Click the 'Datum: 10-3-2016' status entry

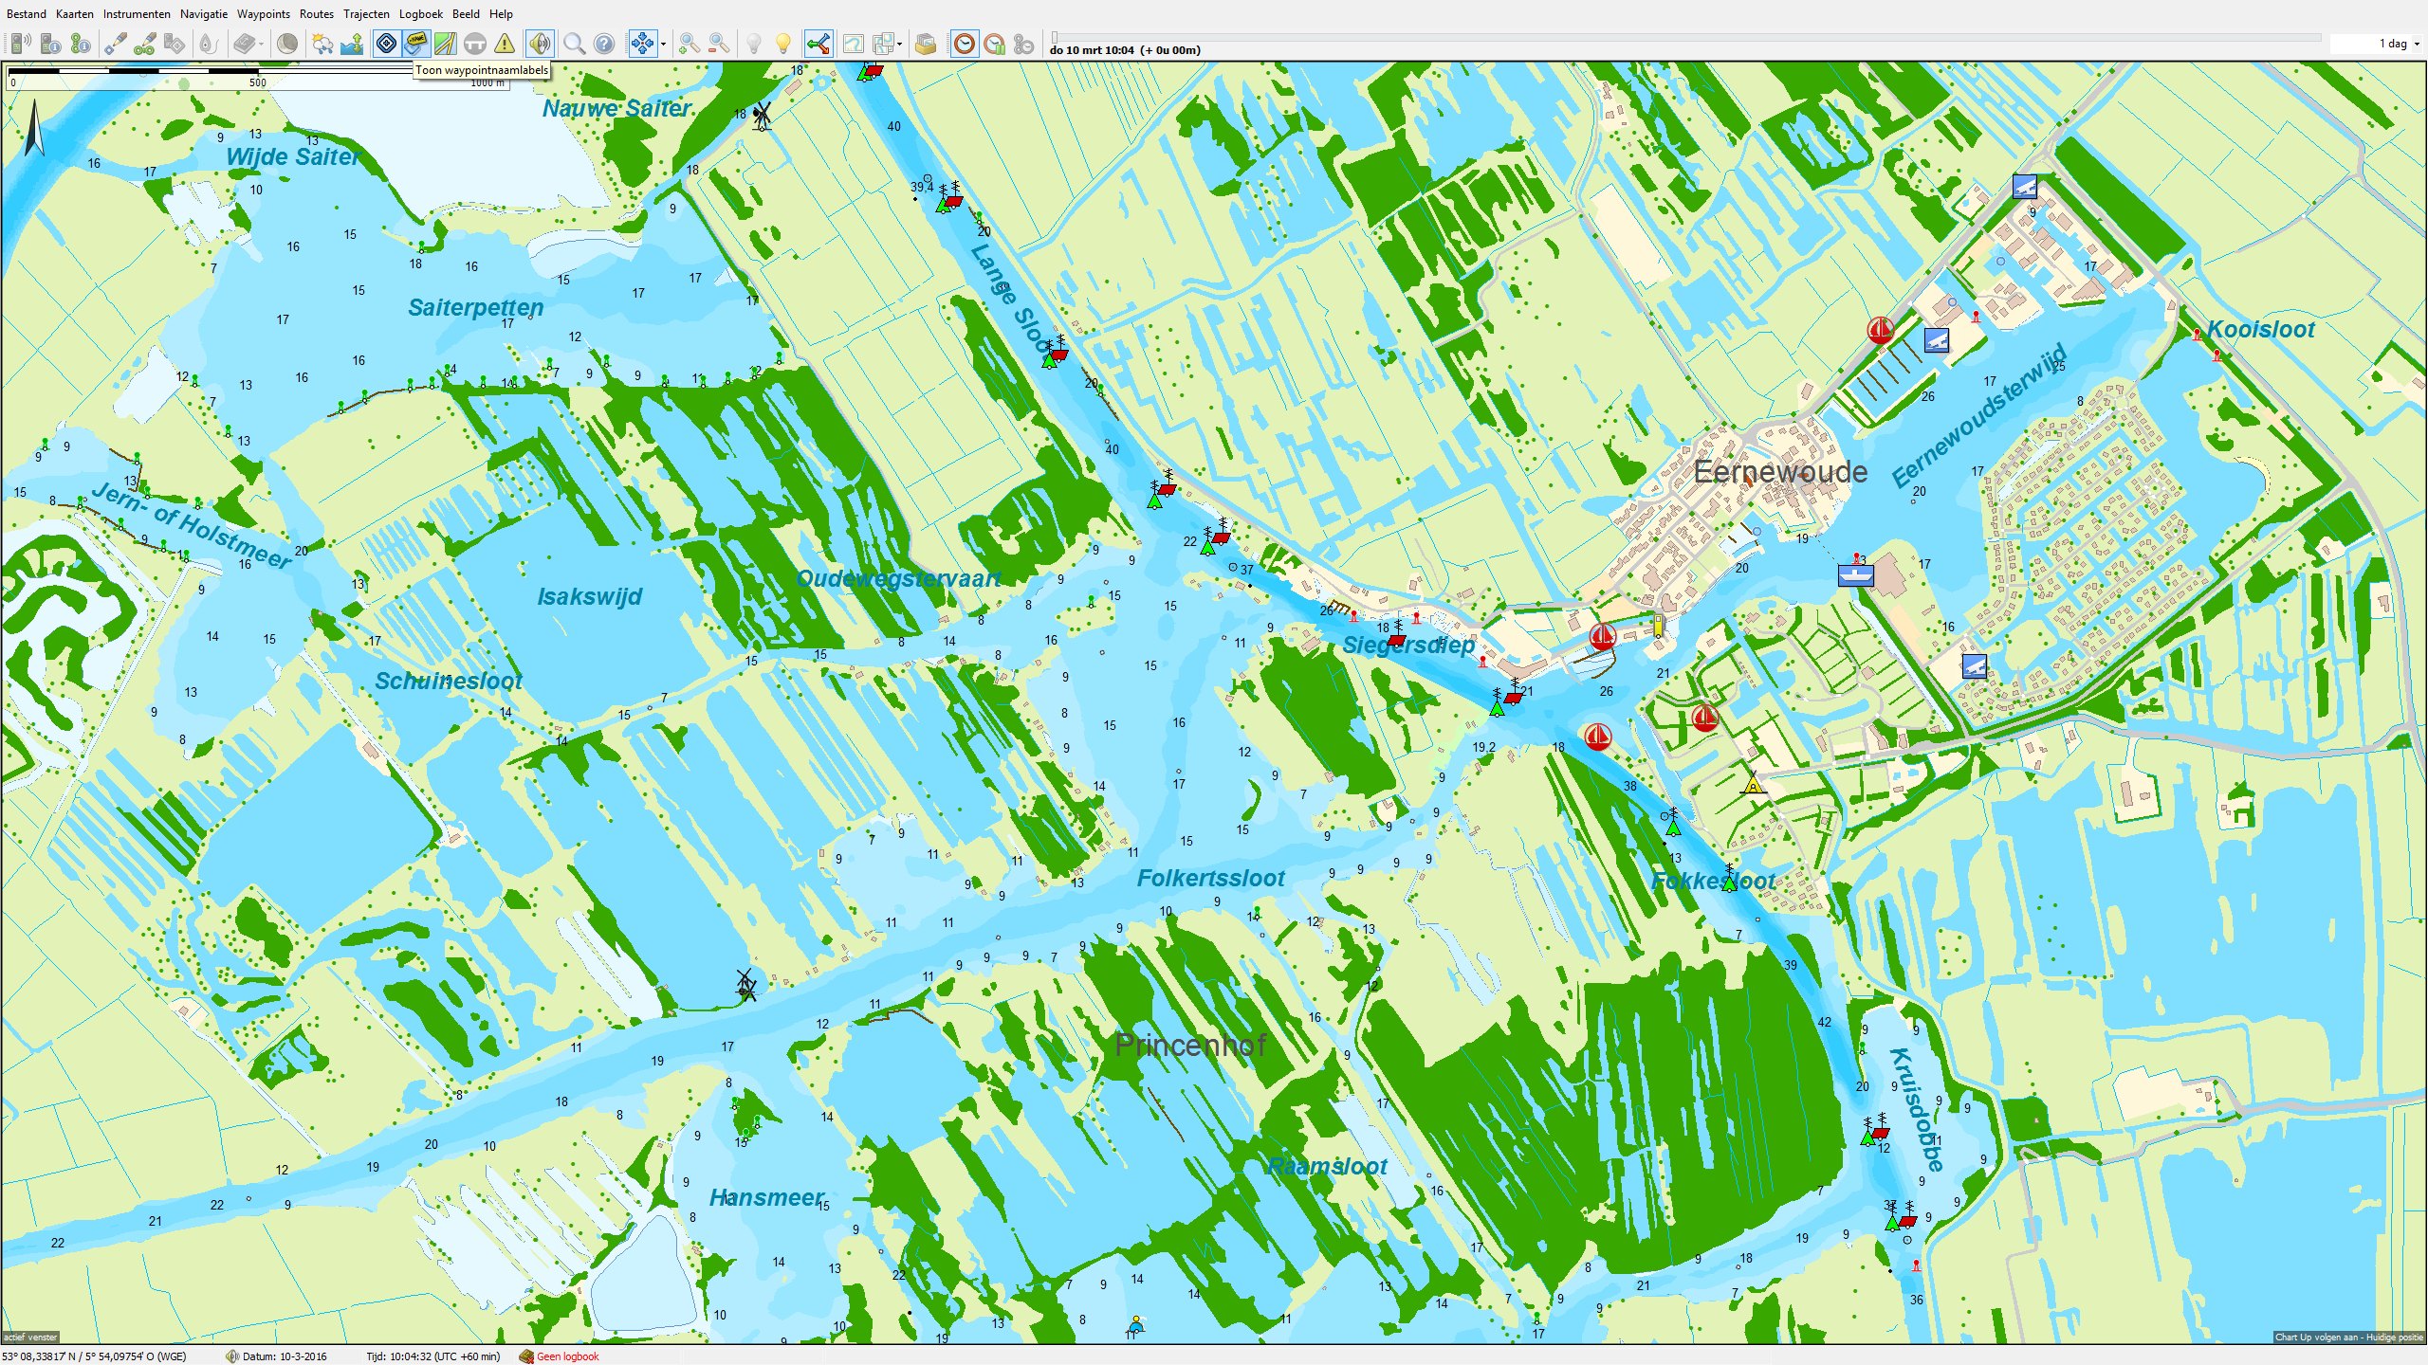[285, 1356]
